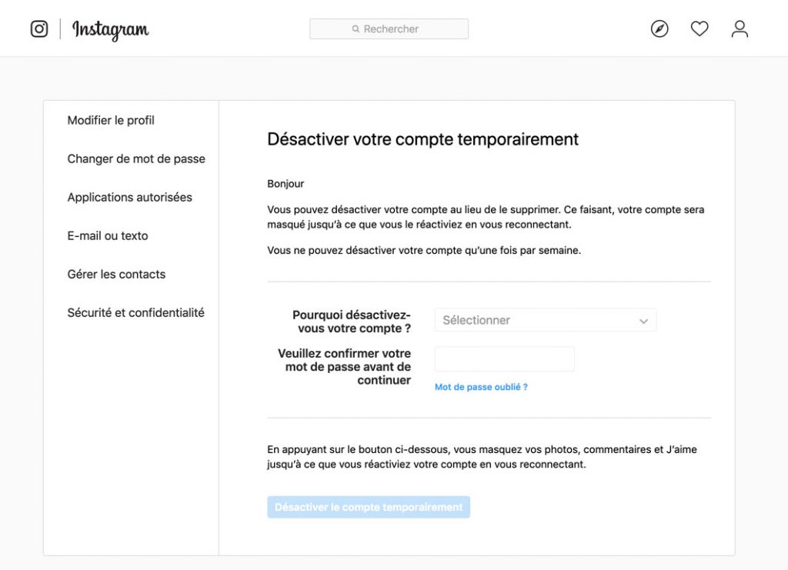The image size is (788, 570).
Task: Click the label Pourquoi désactivez-vous votre compte
Action: (x=352, y=322)
